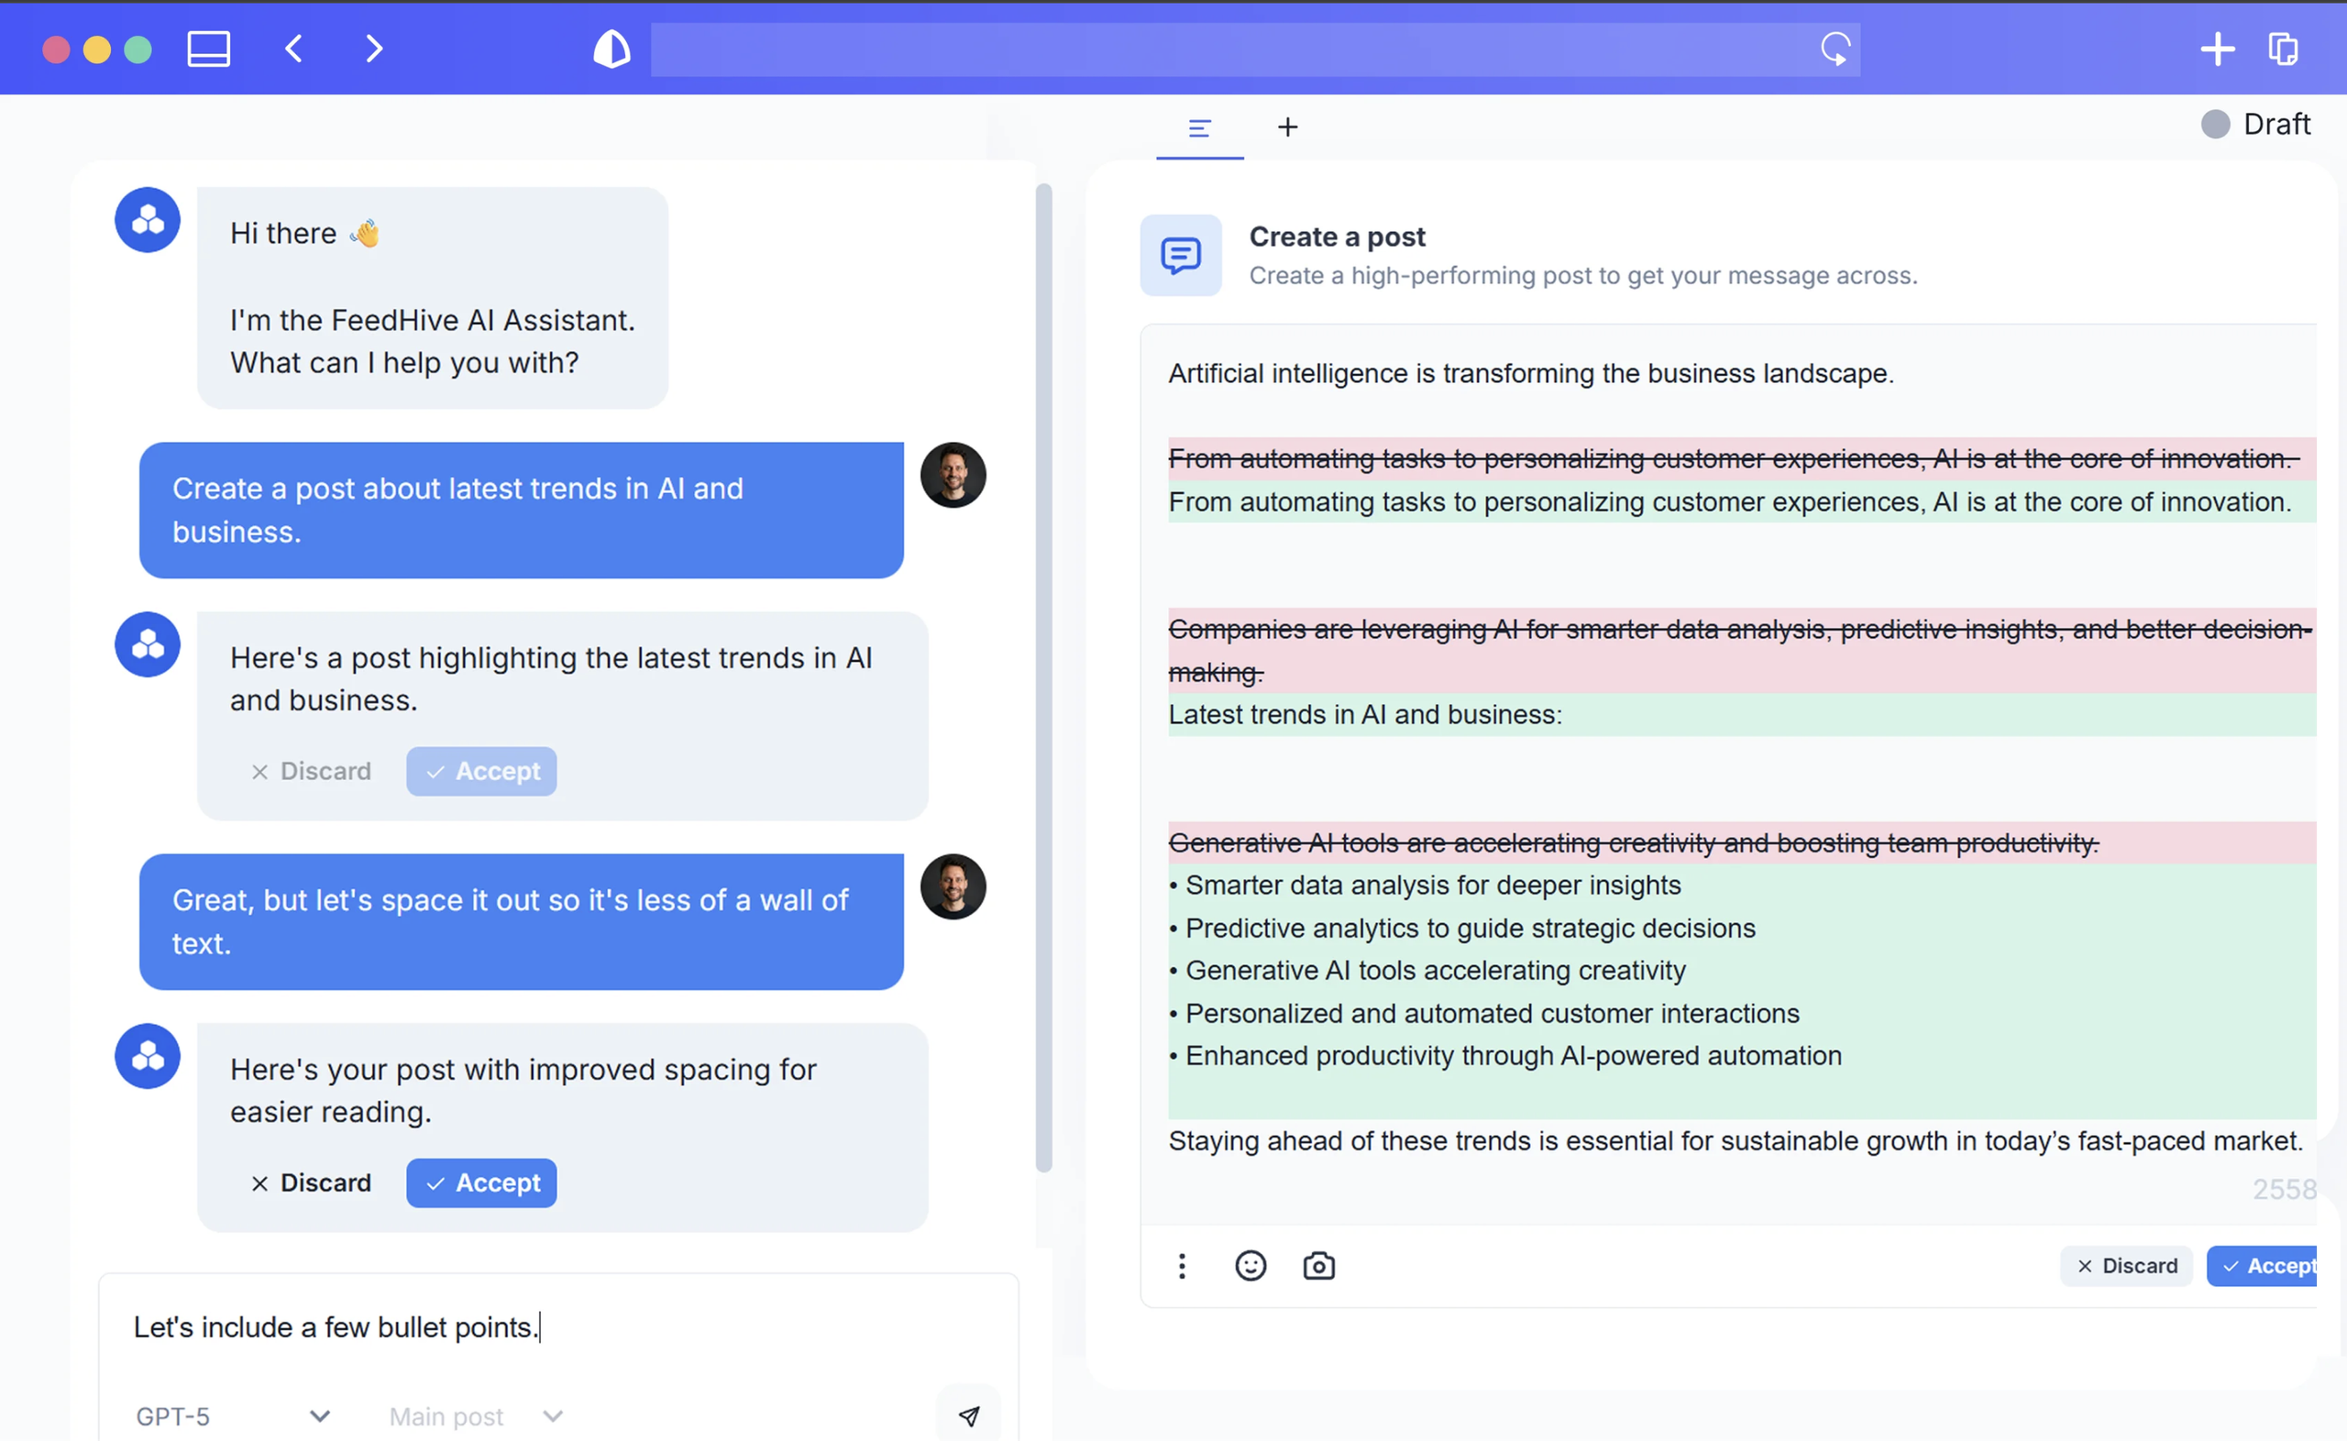Open the emoji picker in post editor
Image resolution: width=2347 pixels, height=1441 pixels.
tap(1251, 1266)
